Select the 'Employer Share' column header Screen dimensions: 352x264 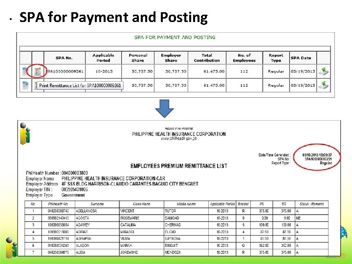(x=171, y=58)
